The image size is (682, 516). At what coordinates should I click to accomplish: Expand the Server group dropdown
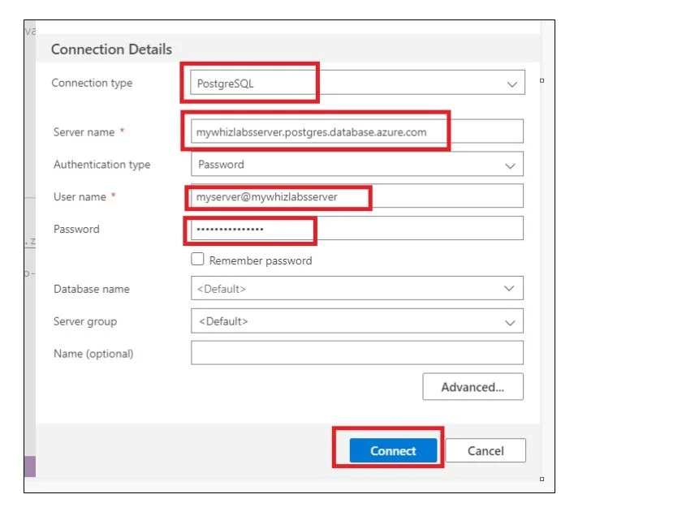point(356,320)
